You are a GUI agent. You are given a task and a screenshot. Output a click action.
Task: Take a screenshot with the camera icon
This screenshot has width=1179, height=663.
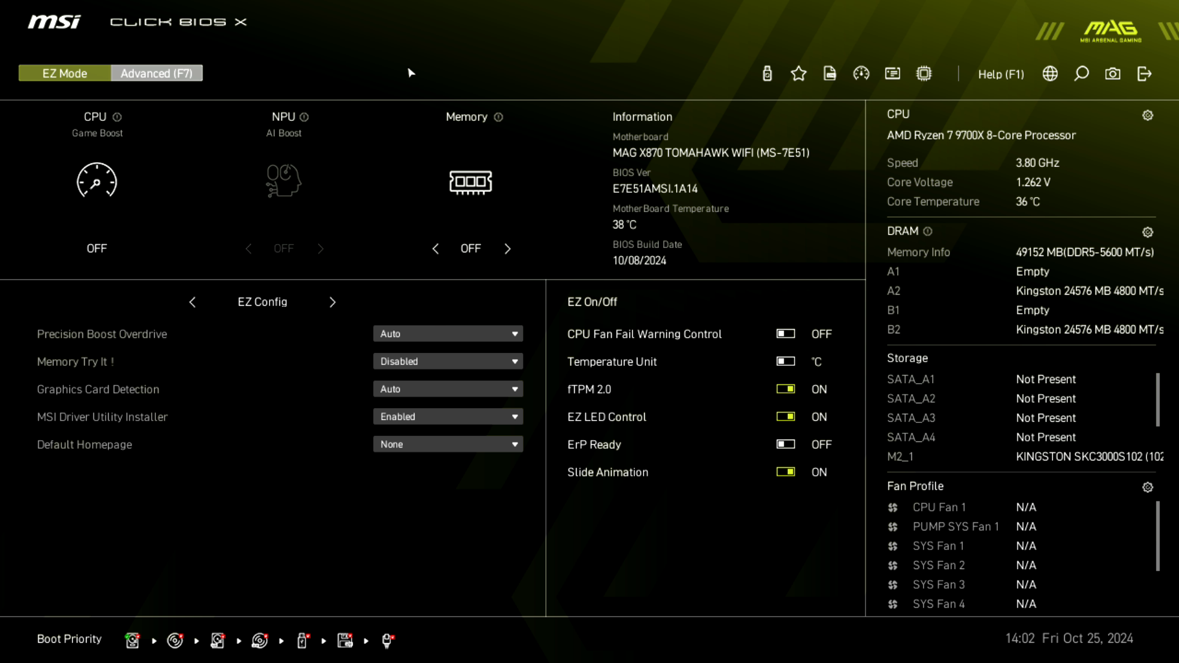coord(1113,74)
